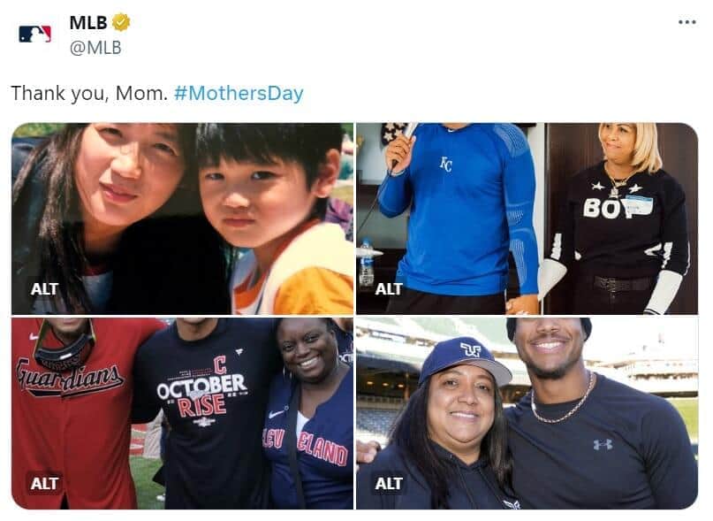Click the "Thank you, Mom." tweet text
Screen dimensions: 713x521
(x=89, y=93)
